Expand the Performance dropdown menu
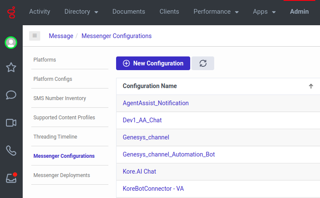Screen dimensions: 320x198 pyautogui.click(x=216, y=12)
